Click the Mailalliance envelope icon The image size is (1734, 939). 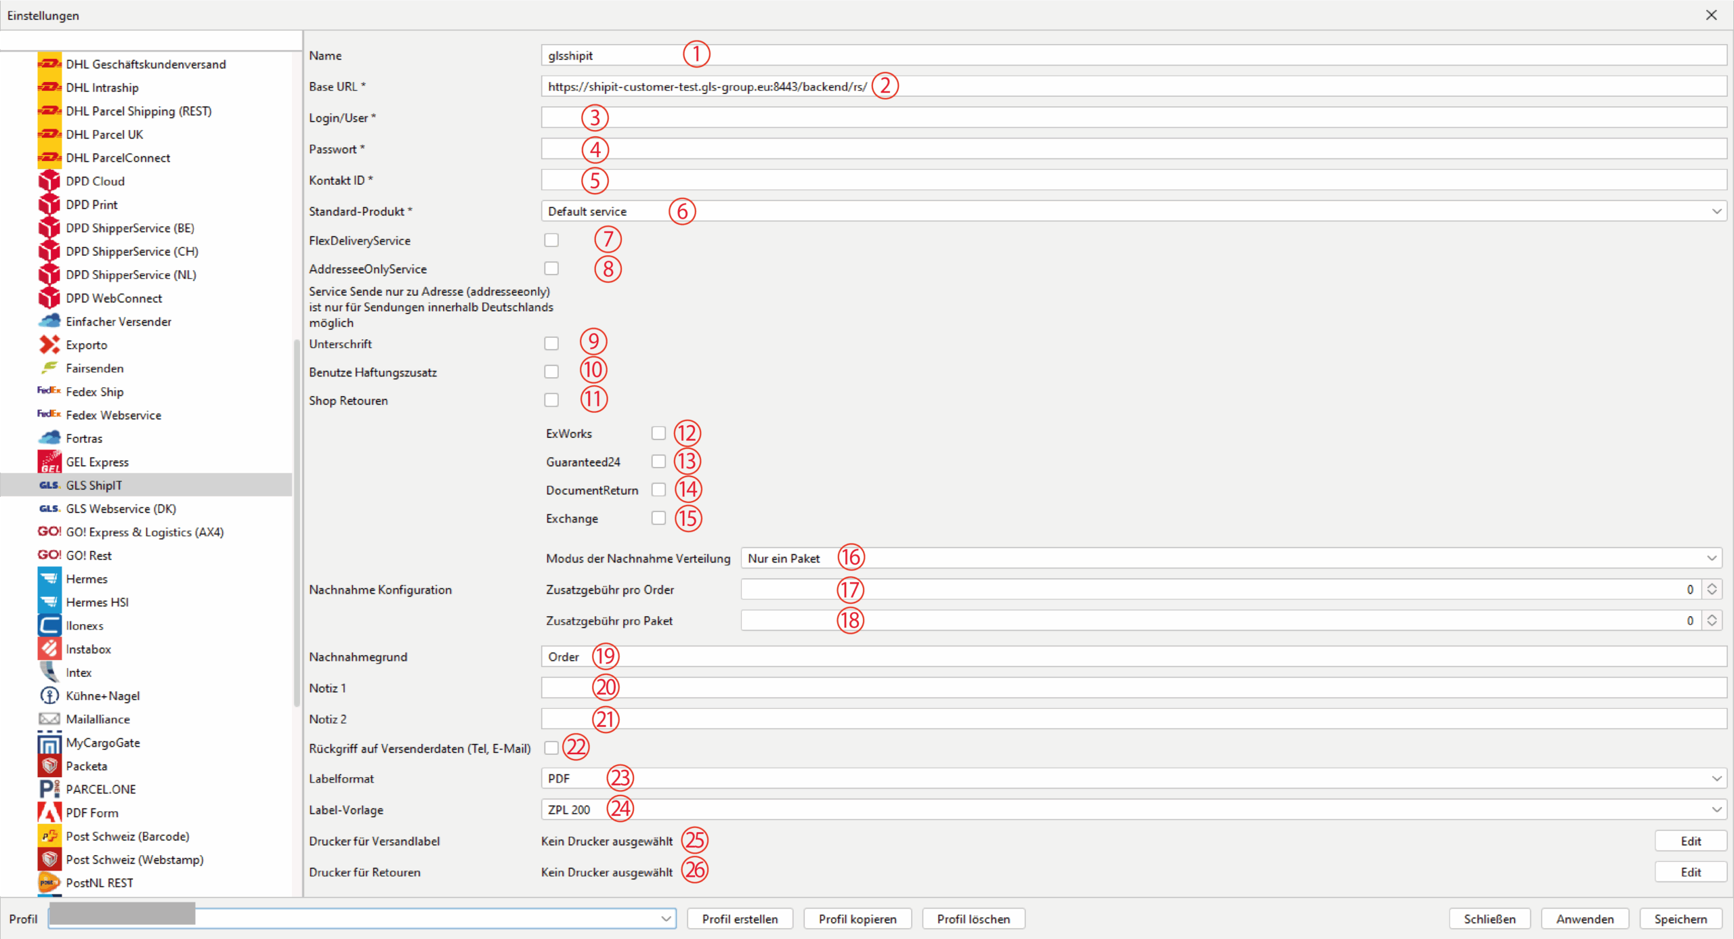49,719
